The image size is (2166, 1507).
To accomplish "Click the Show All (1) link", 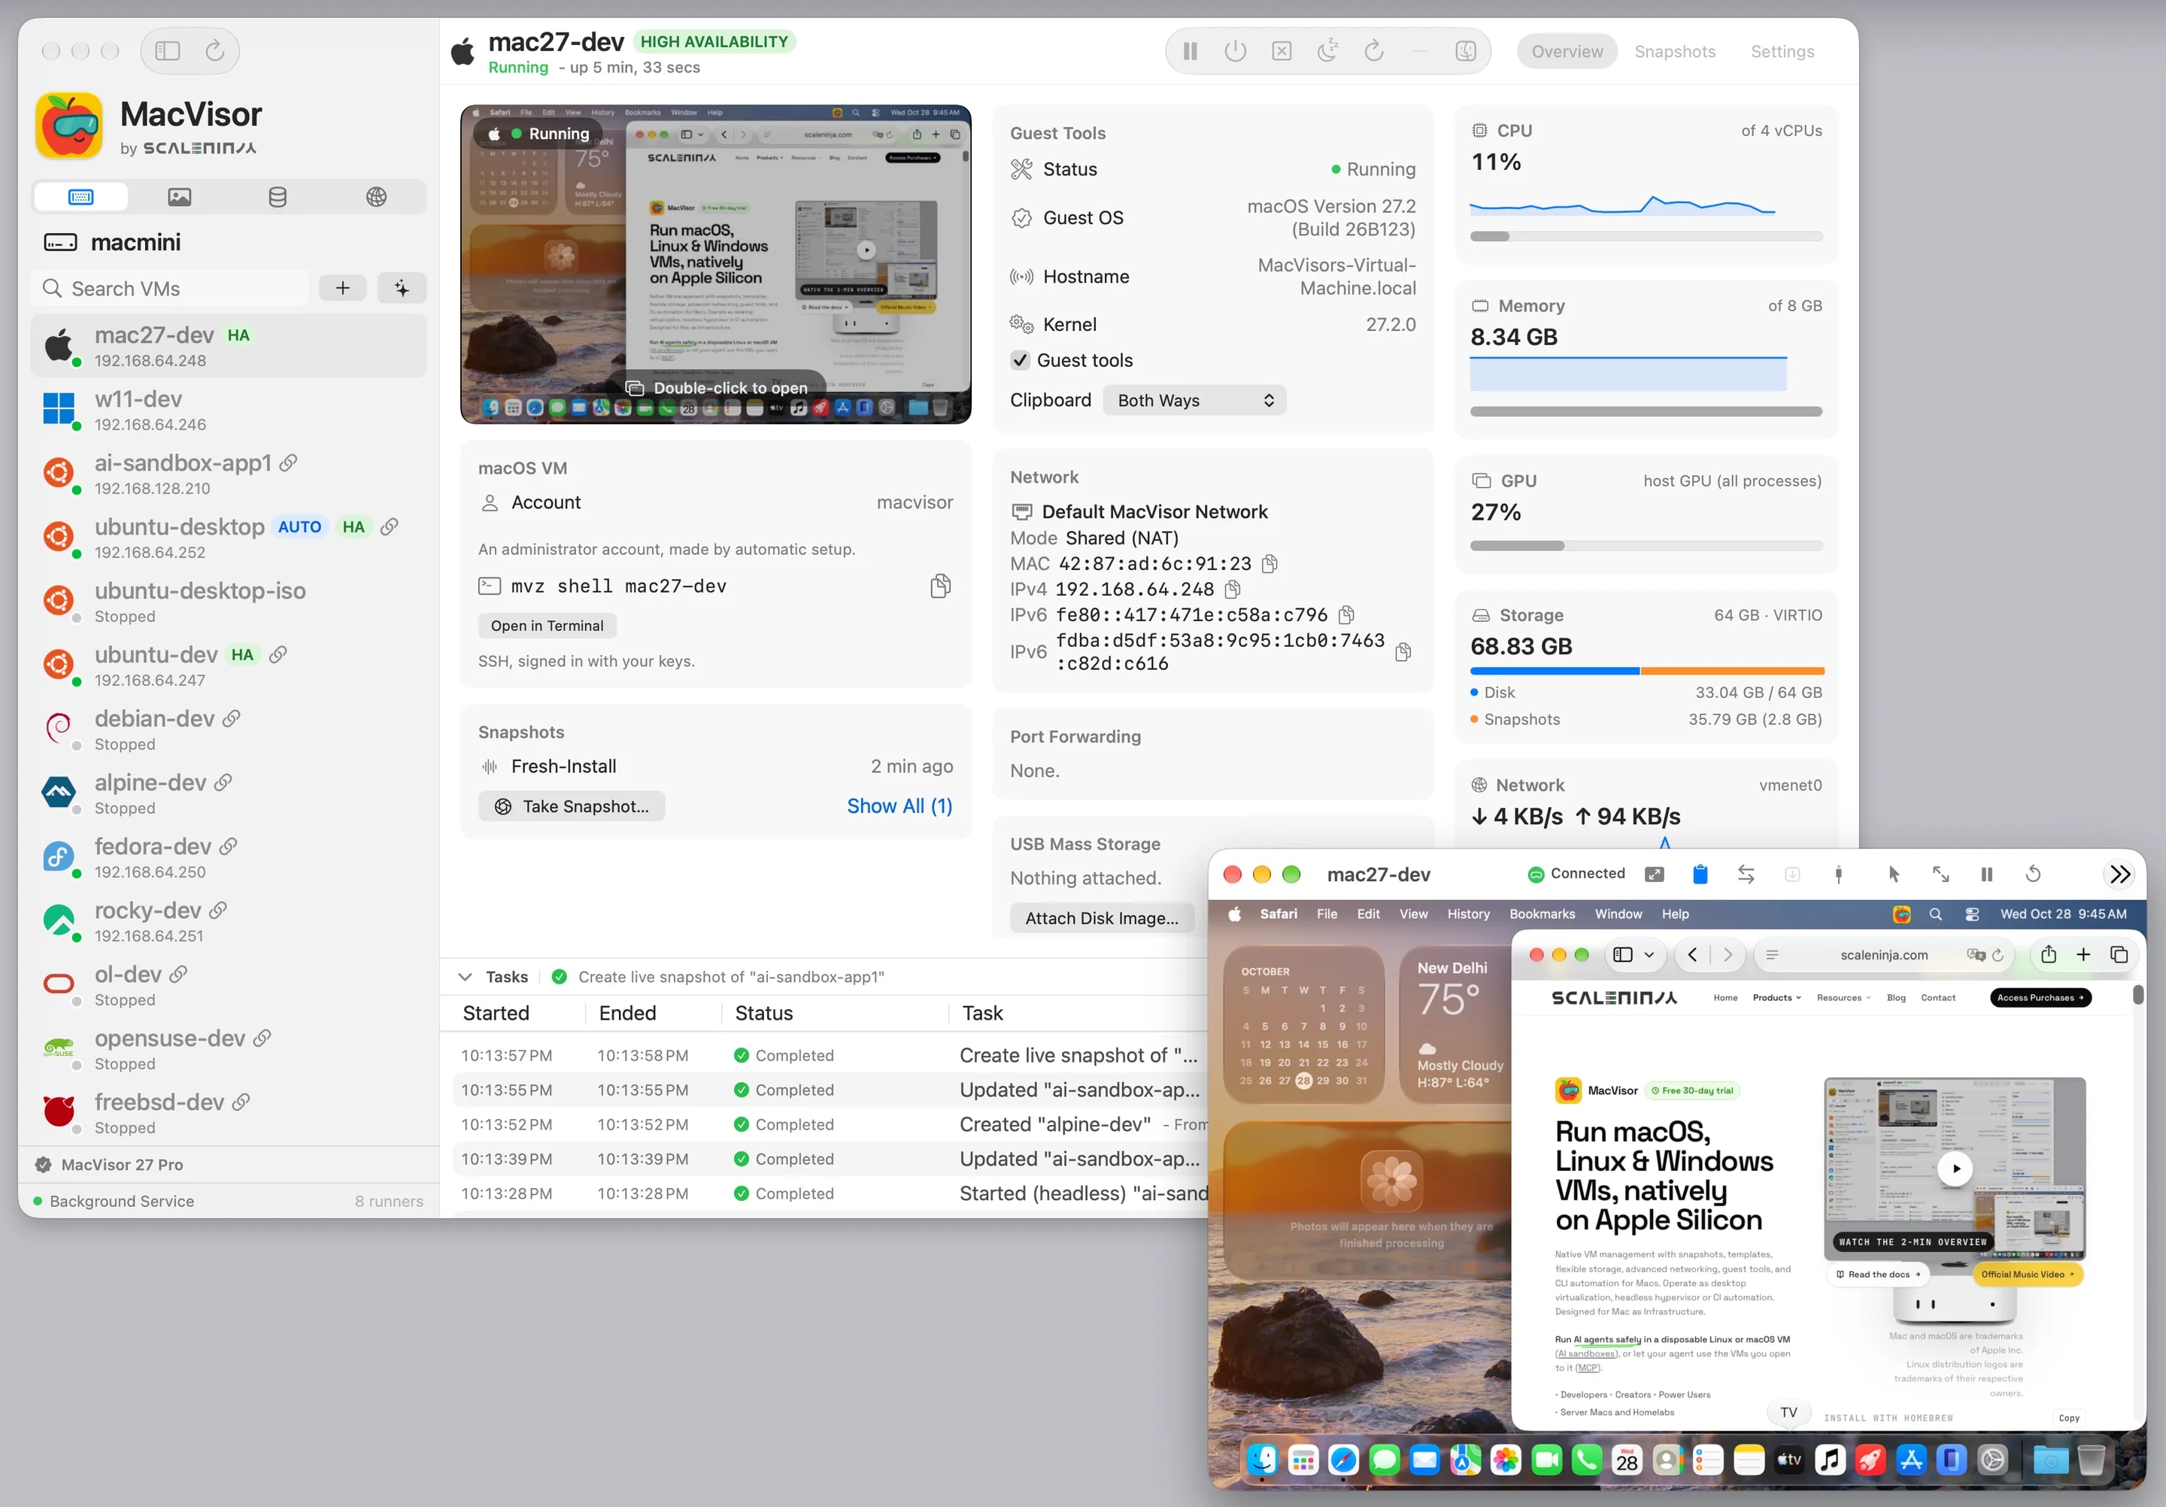I will 899,806.
